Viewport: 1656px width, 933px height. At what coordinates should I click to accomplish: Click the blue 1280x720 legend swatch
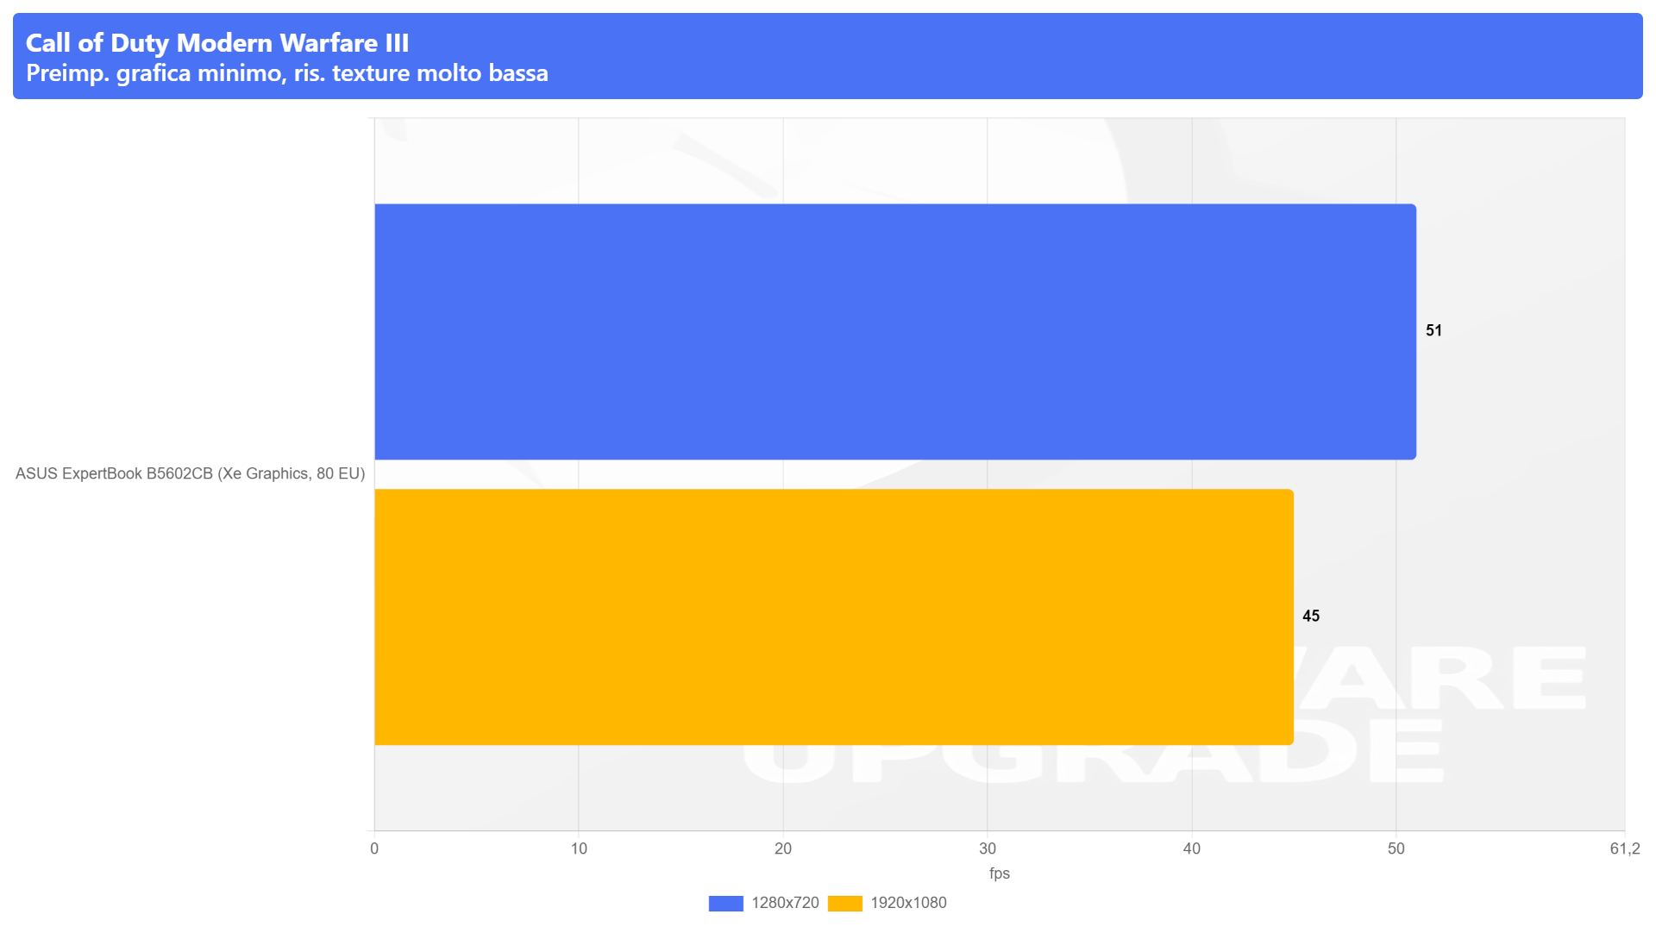[x=725, y=903]
